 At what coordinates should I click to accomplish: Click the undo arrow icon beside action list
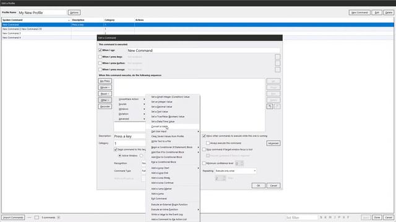(270, 107)
